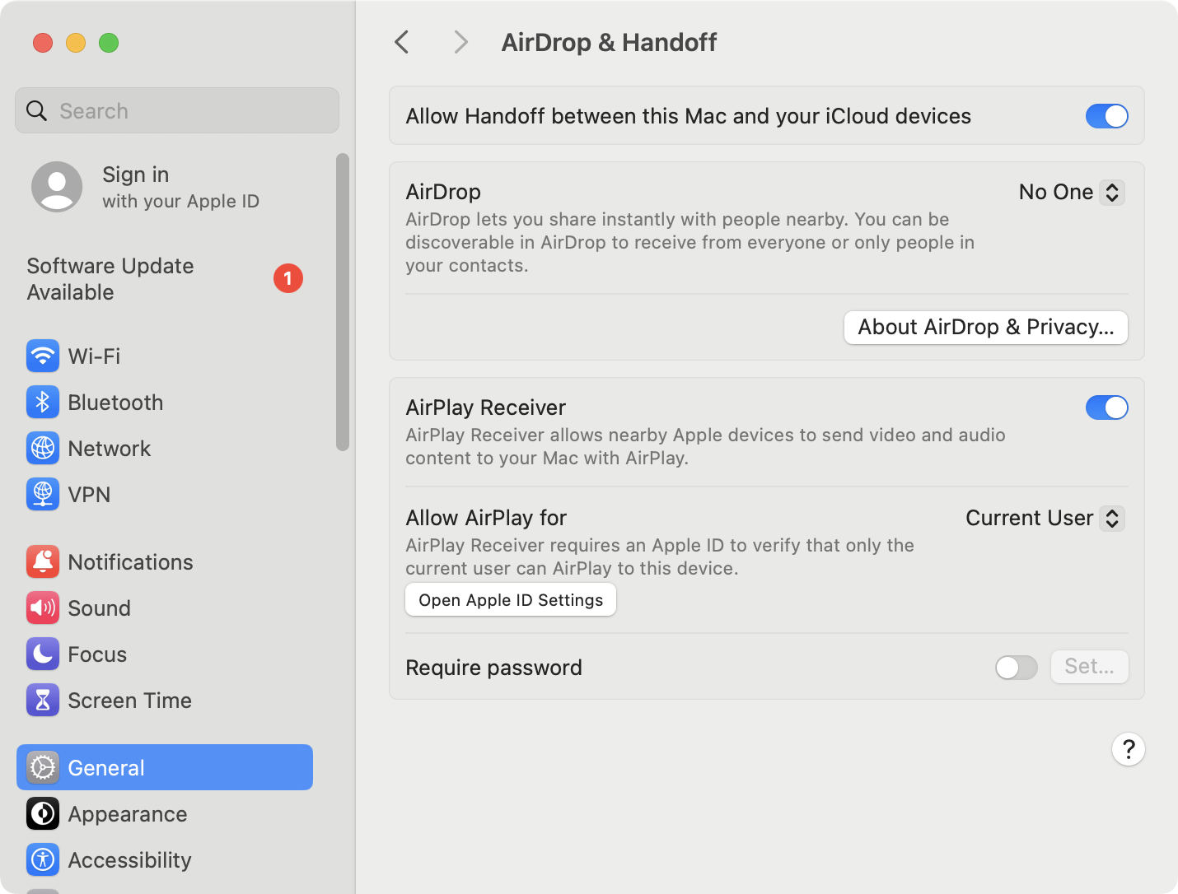The width and height of the screenshot is (1178, 894).
Task: Open Screen Time settings
Action: (165, 701)
